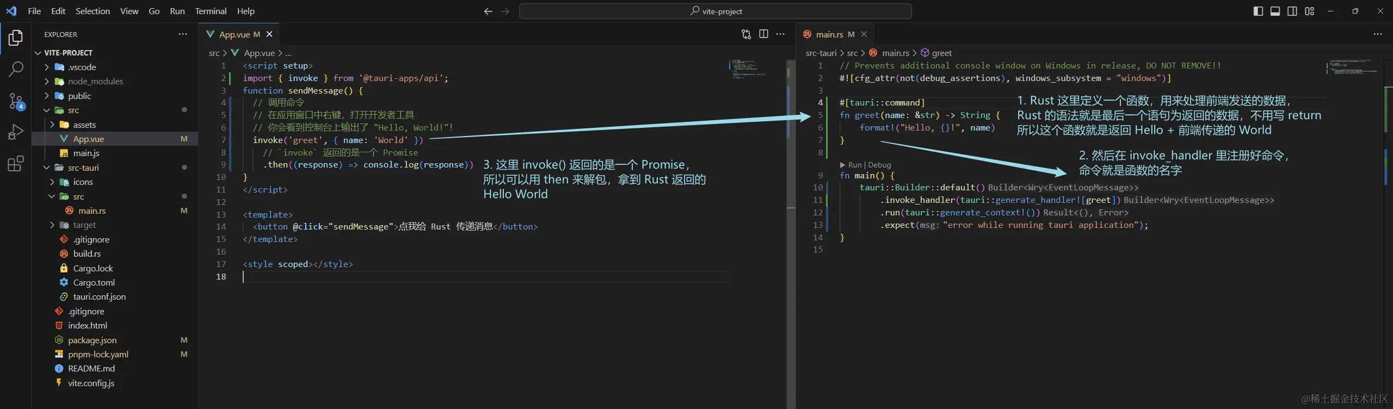Toggle the secondary side bar layout icon
Viewport: 1393px width, 409px height.
click(x=1292, y=11)
